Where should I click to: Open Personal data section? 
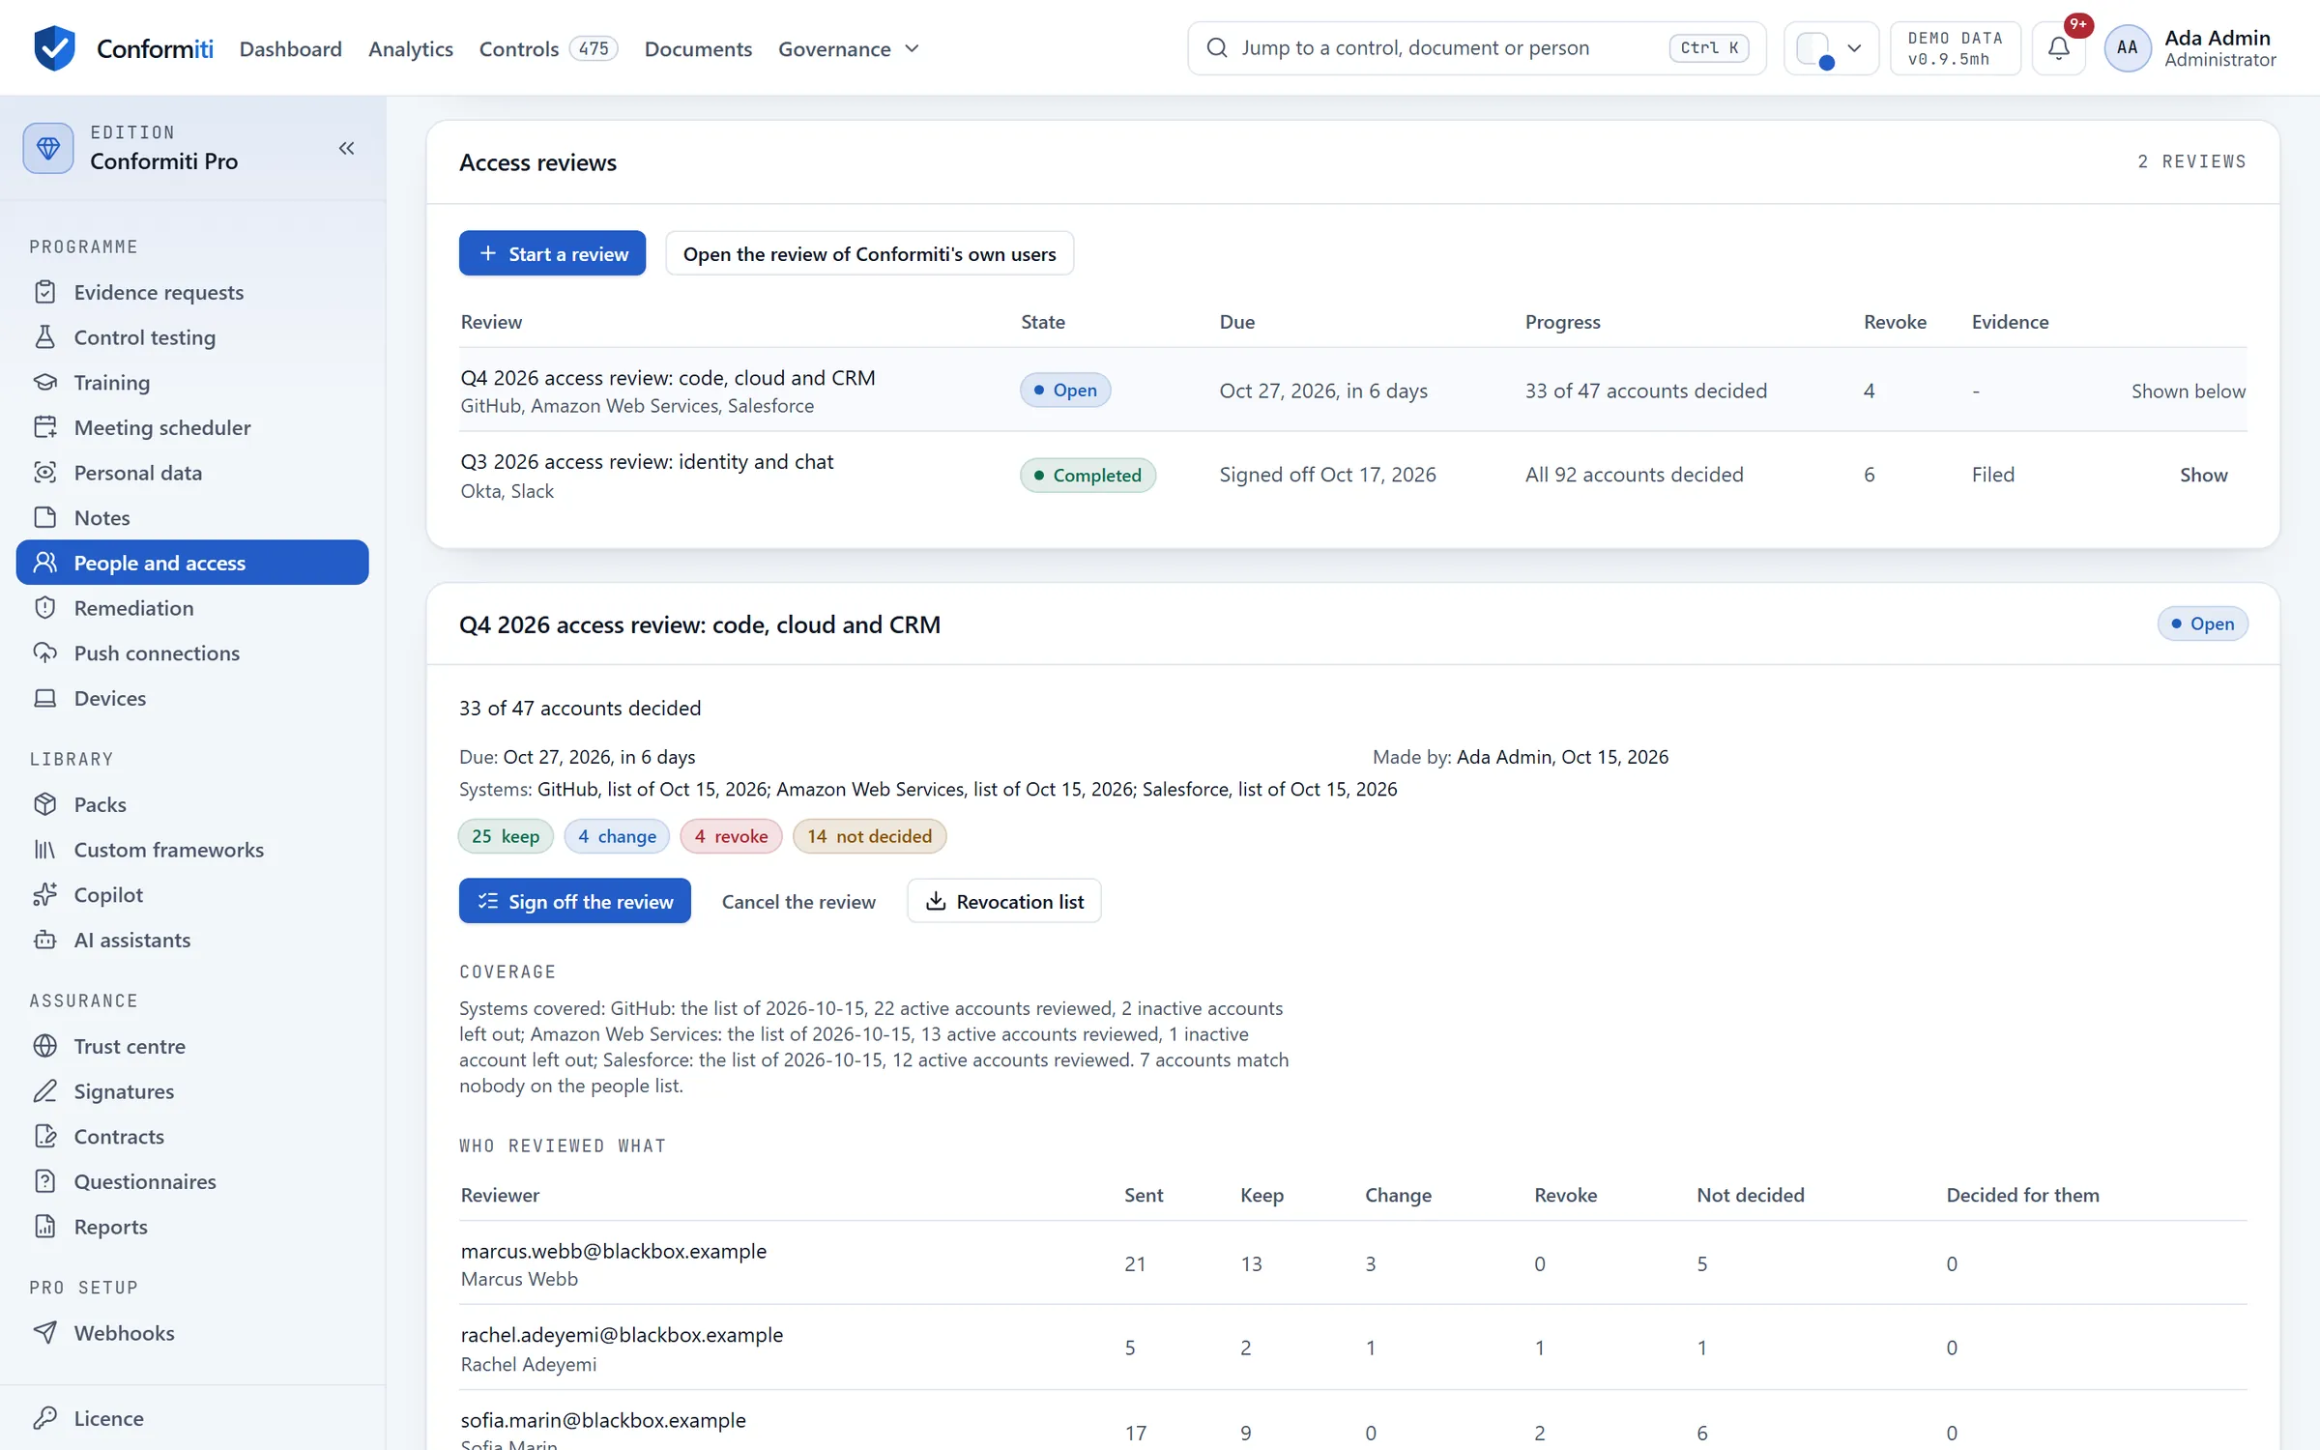(192, 472)
